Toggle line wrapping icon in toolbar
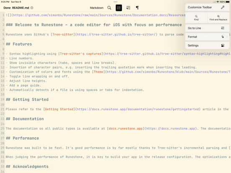This screenshot has height=173, width=231. pos(128,8)
